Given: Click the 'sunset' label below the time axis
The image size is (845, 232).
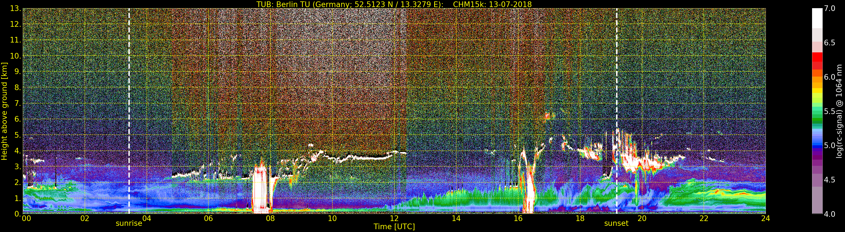Looking at the screenshot, I should [616, 224].
